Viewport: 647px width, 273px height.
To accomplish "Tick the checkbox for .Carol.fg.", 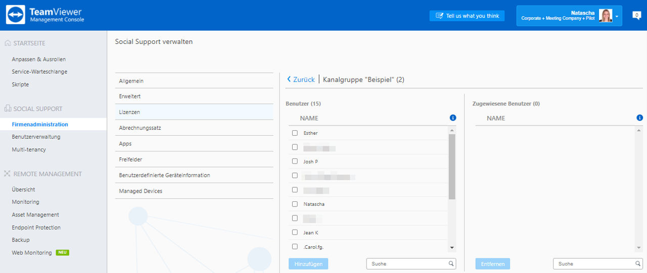I will pos(295,246).
